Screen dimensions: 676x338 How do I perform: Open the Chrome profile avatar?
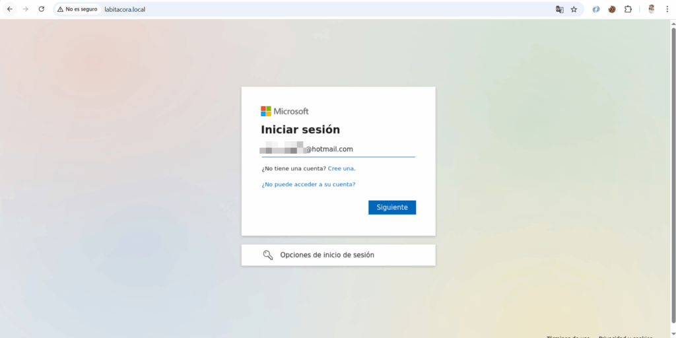pos(651,9)
